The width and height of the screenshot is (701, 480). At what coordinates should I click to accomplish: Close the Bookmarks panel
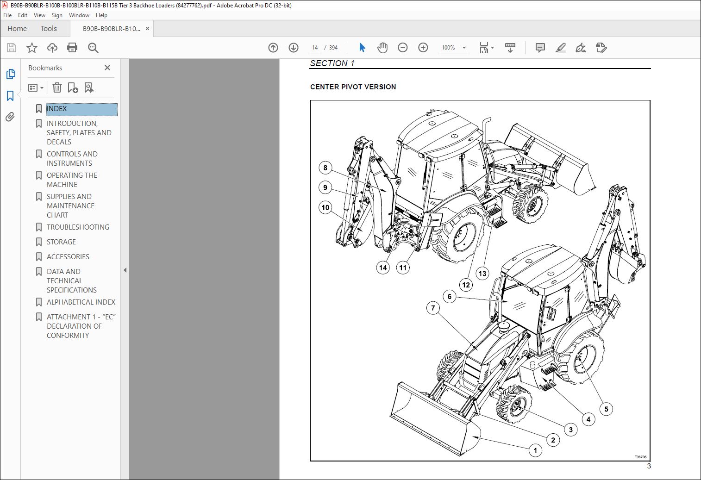click(x=107, y=68)
